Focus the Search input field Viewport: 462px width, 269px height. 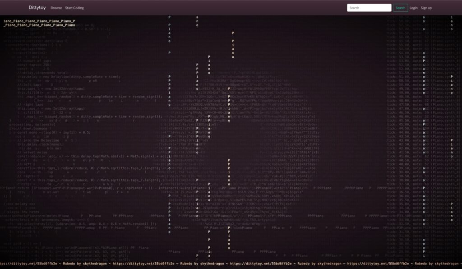tap(369, 8)
